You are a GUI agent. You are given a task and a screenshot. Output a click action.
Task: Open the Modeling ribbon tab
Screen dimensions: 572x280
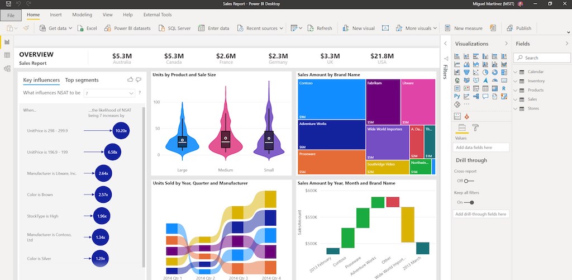point(82,15)
